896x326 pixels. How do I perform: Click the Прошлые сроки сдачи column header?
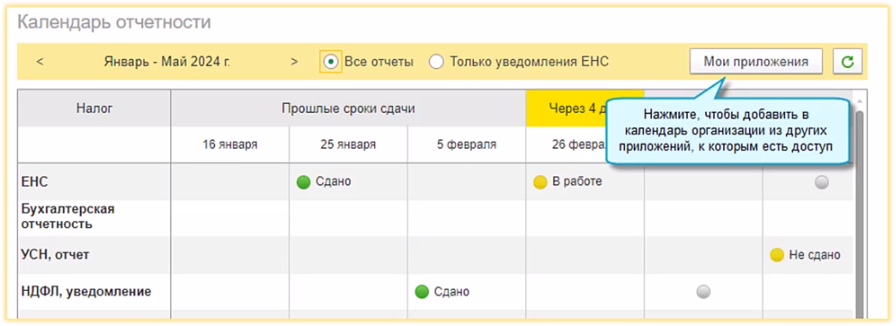click(x=348, y=108)
